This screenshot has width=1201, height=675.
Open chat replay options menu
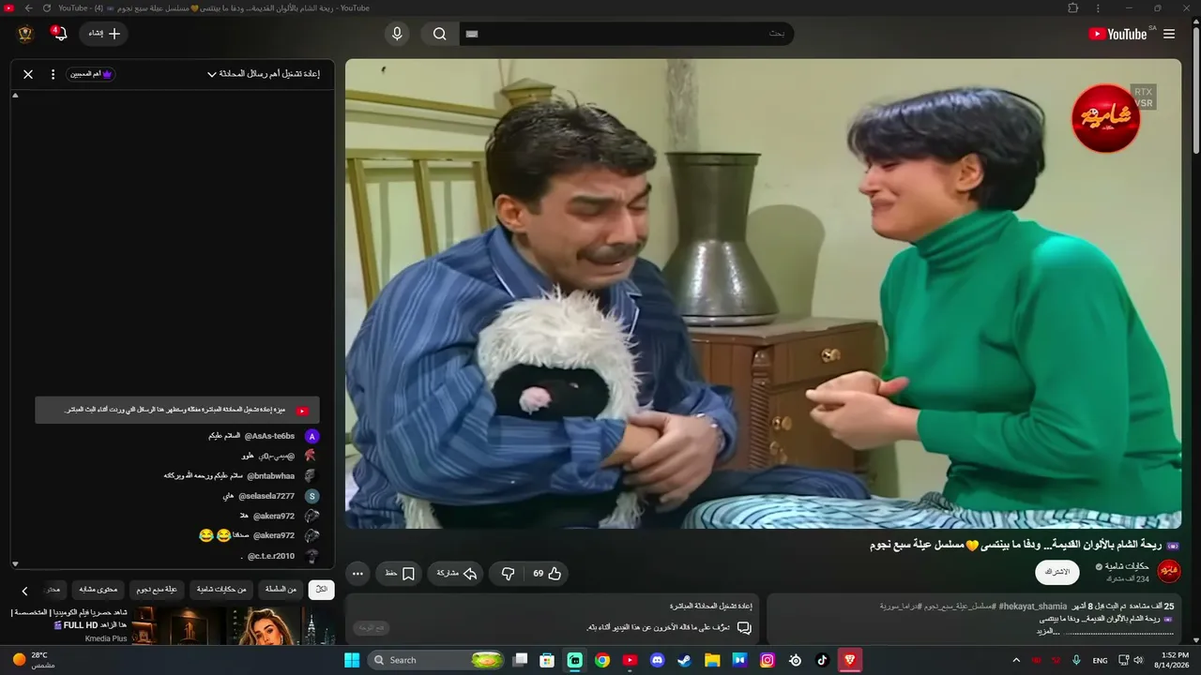point(53,74)
